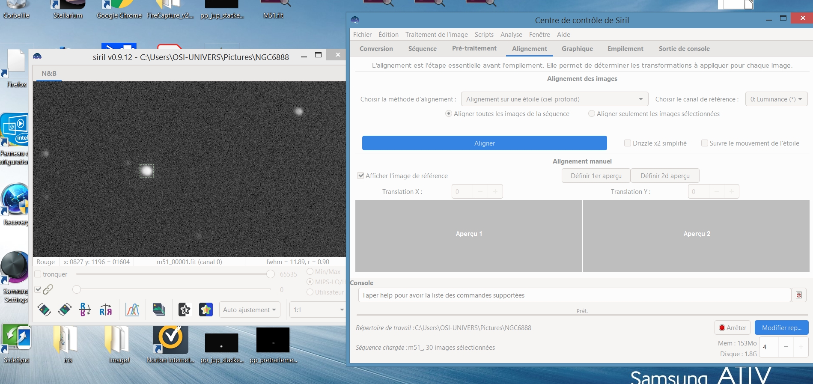Open the histogram tool
The image size is (813, 384).
tap(132, 310)
